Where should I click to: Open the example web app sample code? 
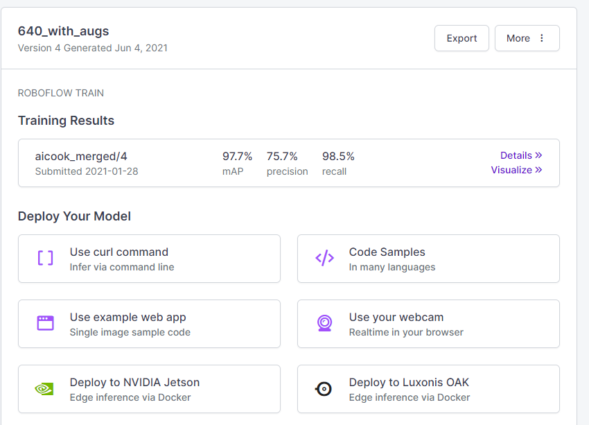click(x=149, y=323)
